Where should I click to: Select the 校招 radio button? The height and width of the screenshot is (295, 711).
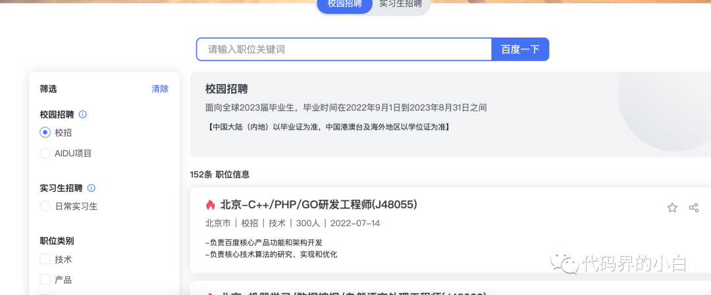tap(45, 133)
